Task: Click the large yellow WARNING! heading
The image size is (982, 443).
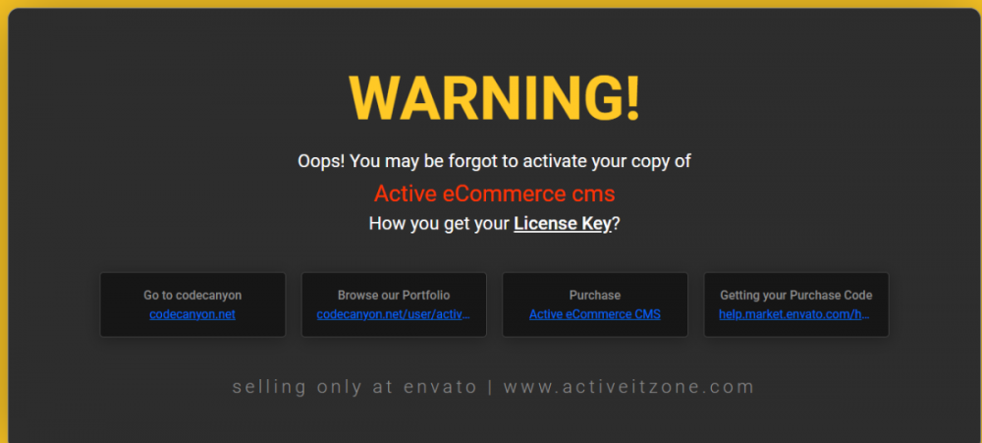Action: [x=494, y=99]
